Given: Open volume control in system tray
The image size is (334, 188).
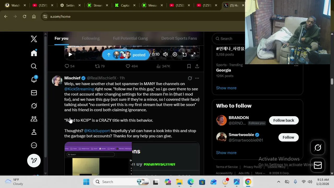Looking at the screenshot, I should [x=310, y=182].
